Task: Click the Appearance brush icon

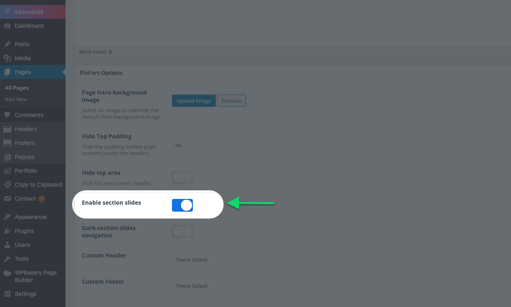Action: pyautogui.click(x=7, y=217)
